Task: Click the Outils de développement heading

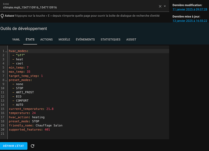Action: tap(24, 28)
